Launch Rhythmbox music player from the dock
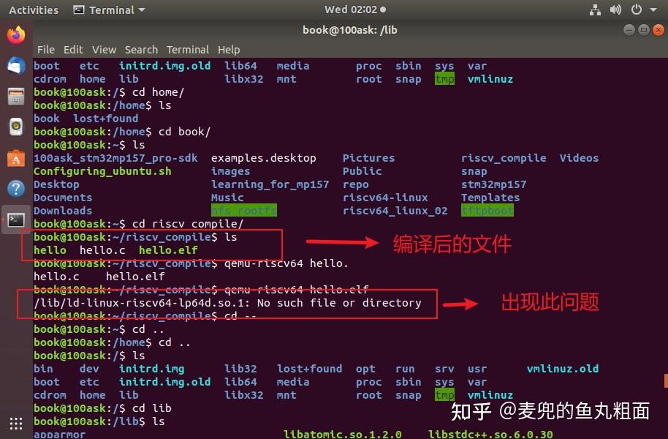 15,126
